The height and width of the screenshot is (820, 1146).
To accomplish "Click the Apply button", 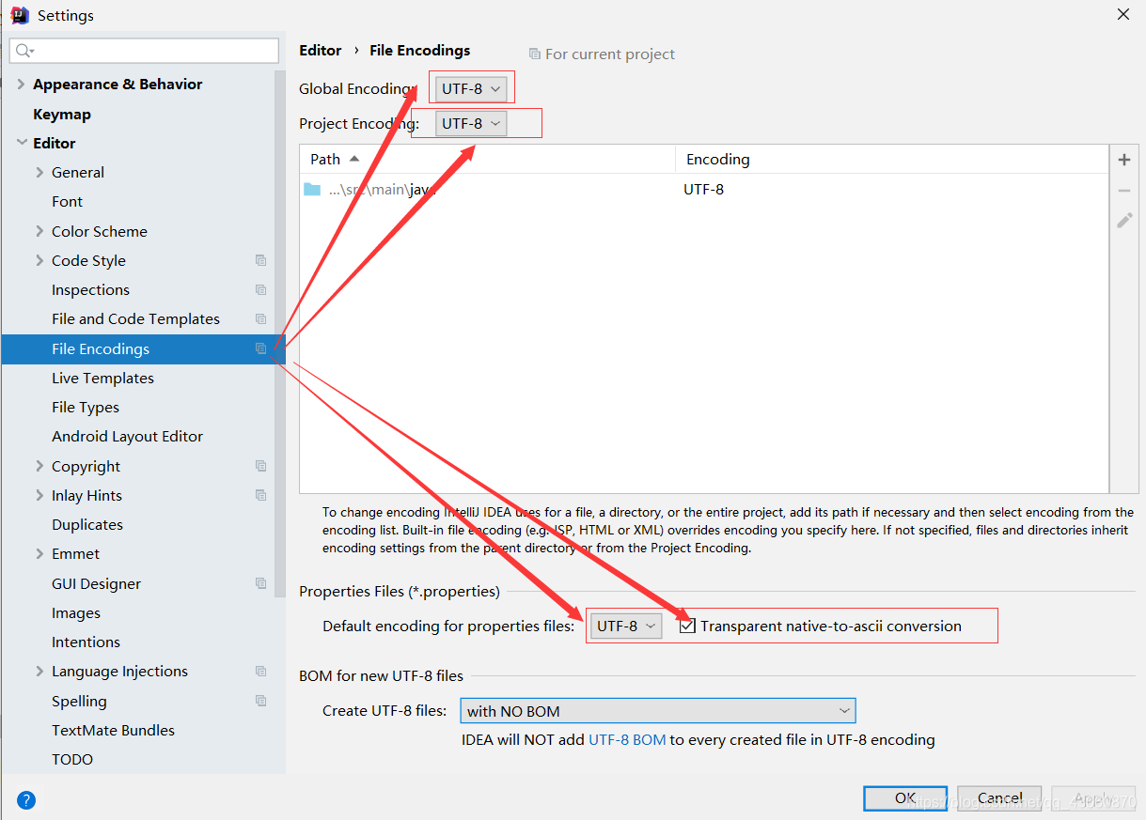I will pos(1093,798).
